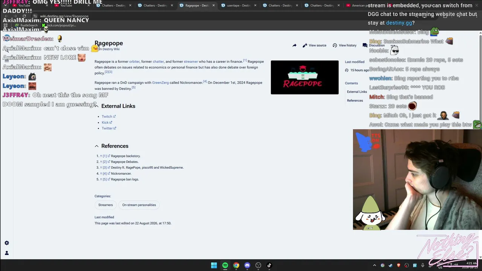Viewport: 482px width, 271px height.
Task: Open the wiki search magnifier icon
Action: coord(6,50)
